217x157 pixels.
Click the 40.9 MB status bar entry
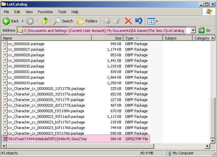(x=147, y=153)
